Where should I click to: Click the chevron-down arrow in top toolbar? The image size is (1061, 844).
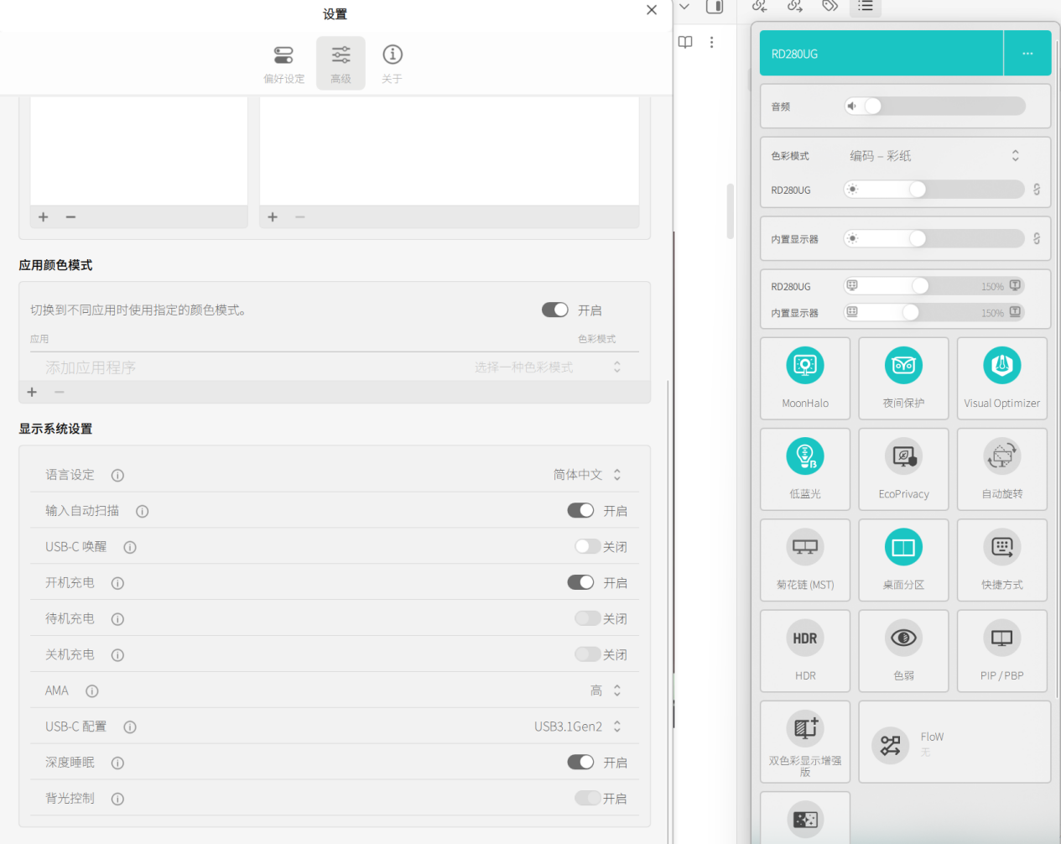pos(684,7)
